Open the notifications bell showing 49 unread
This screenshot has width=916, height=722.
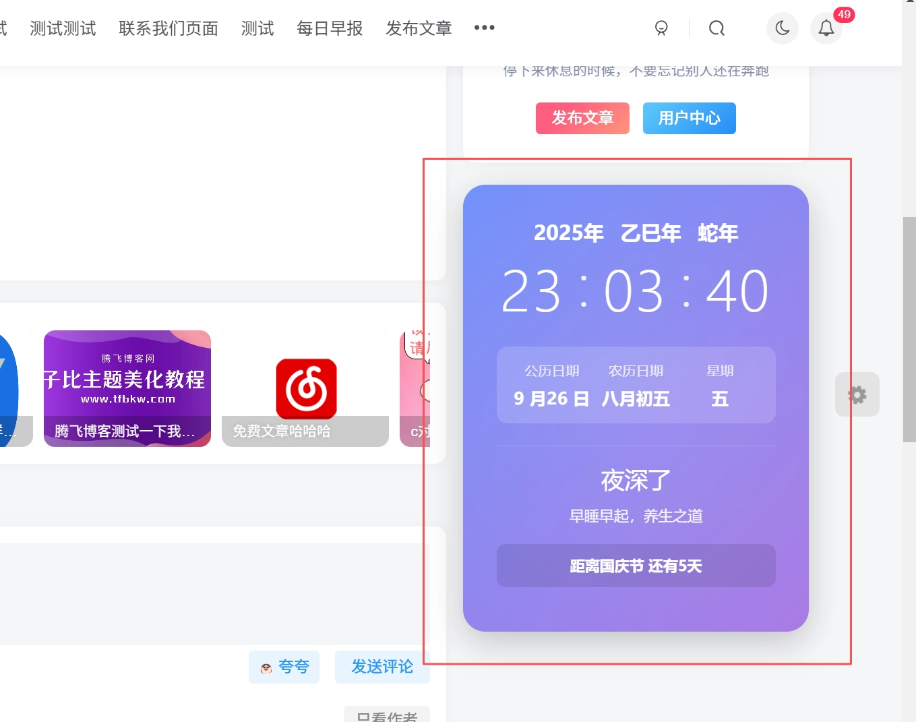pyautogui.click(x=826, y=28)
